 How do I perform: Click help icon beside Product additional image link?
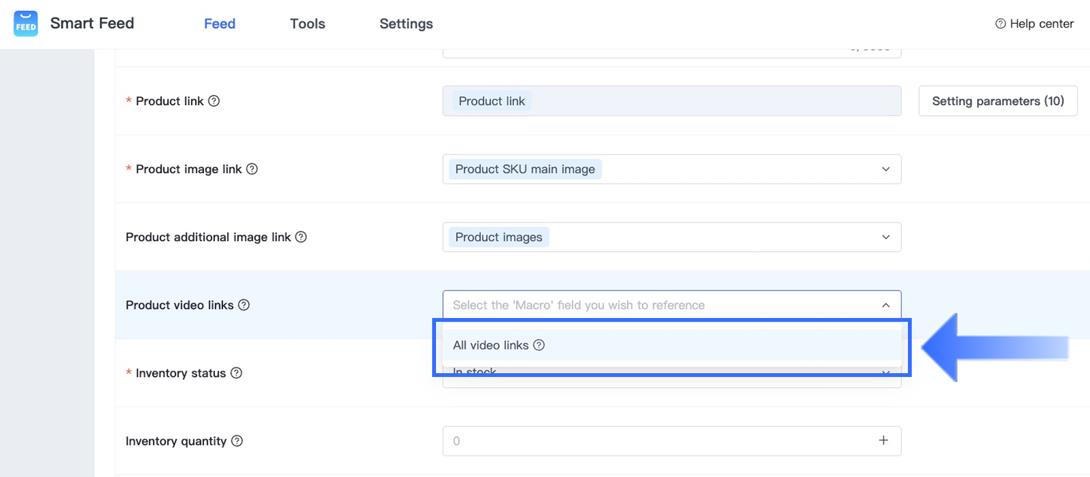pos(301,237)
